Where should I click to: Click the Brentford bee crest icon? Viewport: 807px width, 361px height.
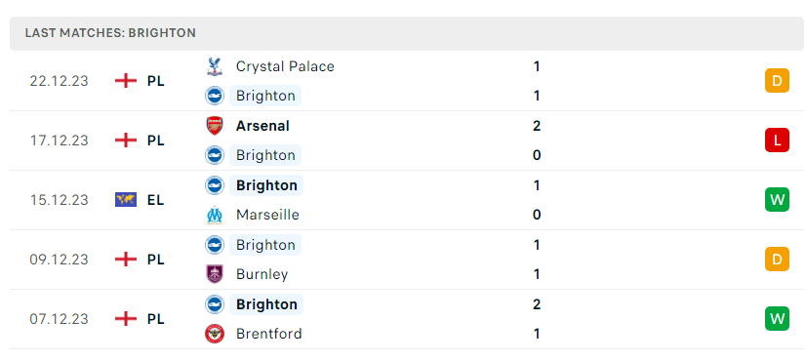tap(214, 334)
